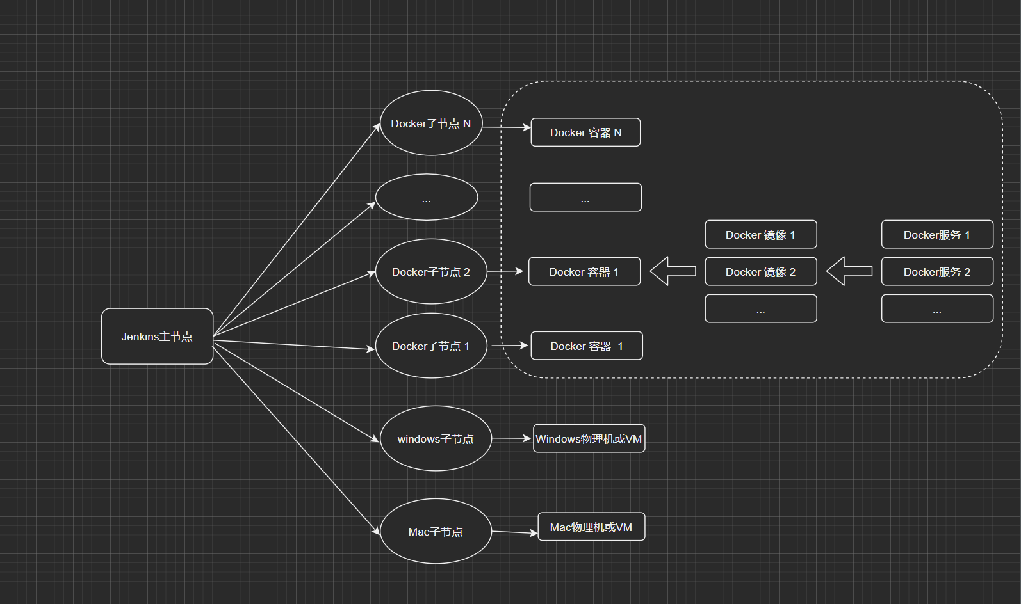Screen dimensions: 1021x604
Task: Click the Mac物理机或VM box
Action: pos(591,527)
